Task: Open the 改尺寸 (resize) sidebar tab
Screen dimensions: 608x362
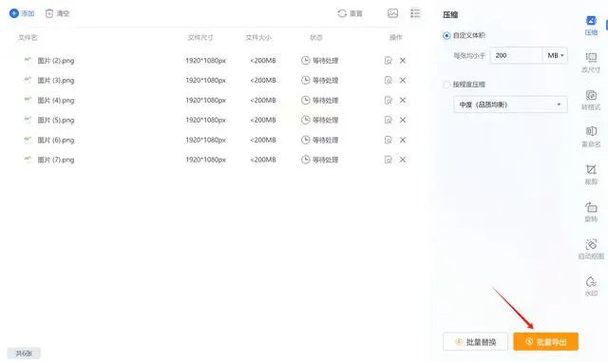Action: pos(591,63)
